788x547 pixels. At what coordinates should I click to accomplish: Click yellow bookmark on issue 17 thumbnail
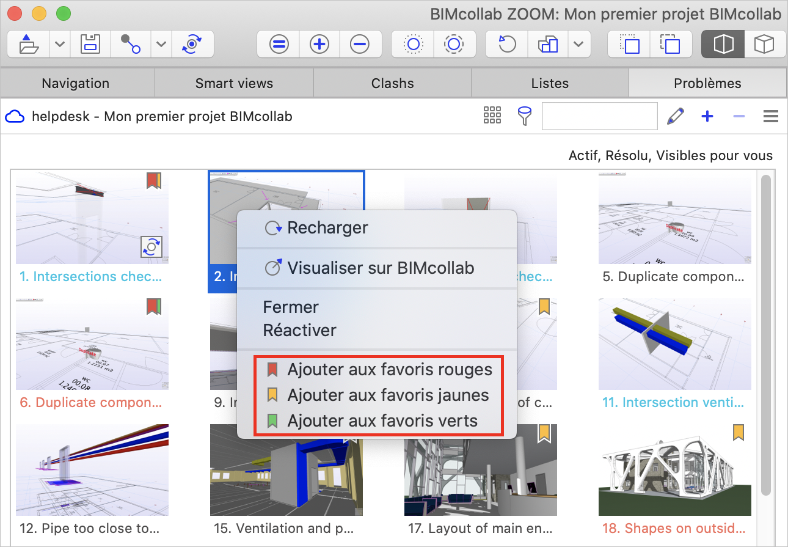tap(544, 433)
